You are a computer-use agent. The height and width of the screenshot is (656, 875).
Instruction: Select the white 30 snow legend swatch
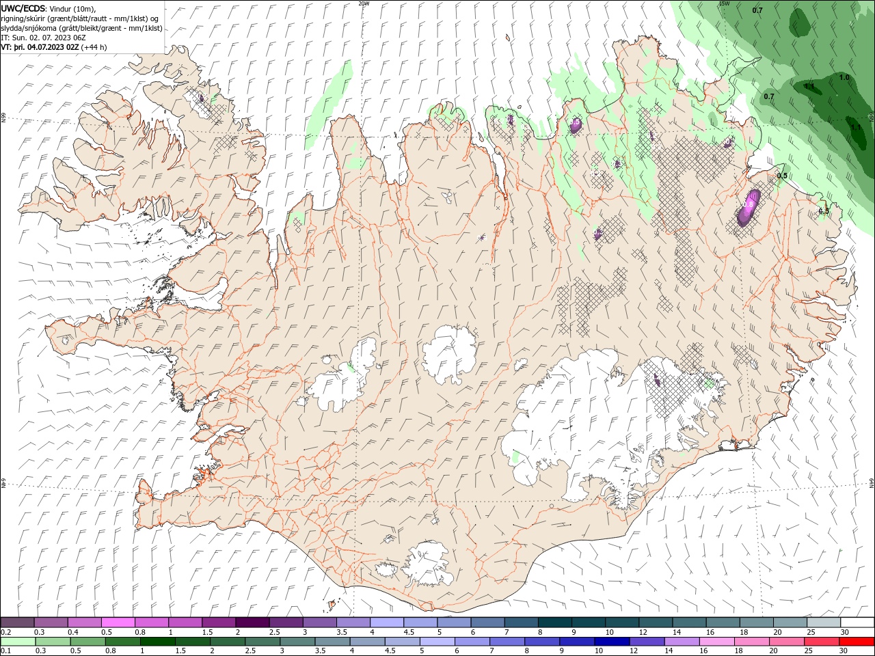858,623
